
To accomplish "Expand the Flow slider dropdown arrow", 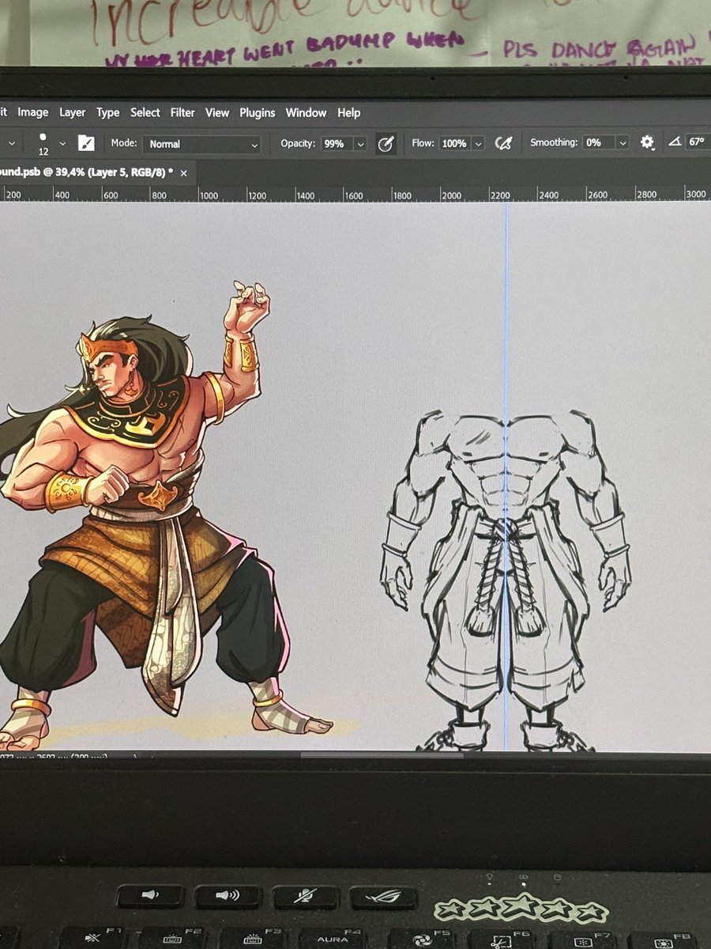I will click(479, 144).
